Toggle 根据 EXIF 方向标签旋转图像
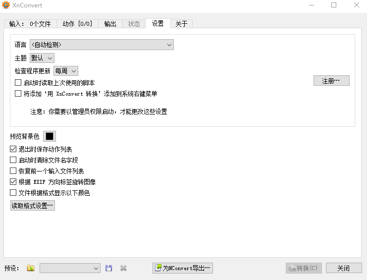Image resolution: width=367 pixels, height=280 pixels. point(13,182)
